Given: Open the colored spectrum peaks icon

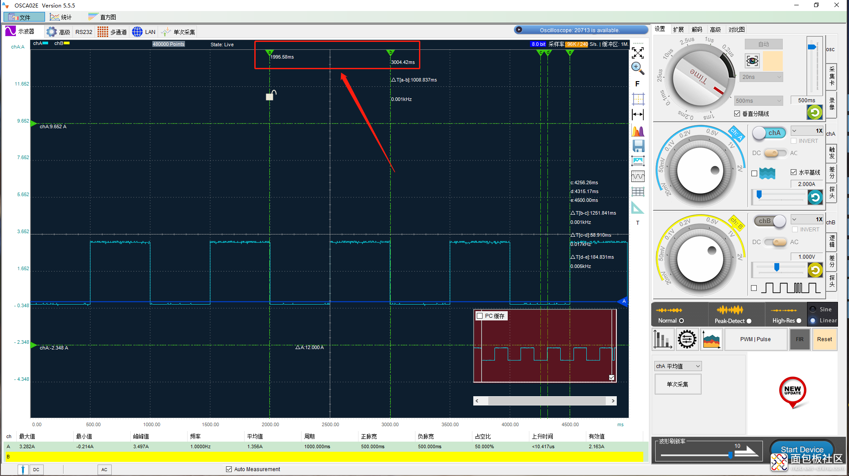Looking at the screenshot, I should (638, 131).
